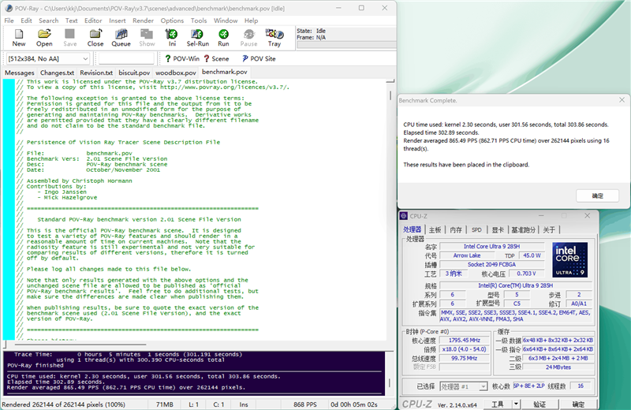Screen dimensions: 631x410
Task: Switch to the woodbox.pov tab
Action: coord(175,73)
